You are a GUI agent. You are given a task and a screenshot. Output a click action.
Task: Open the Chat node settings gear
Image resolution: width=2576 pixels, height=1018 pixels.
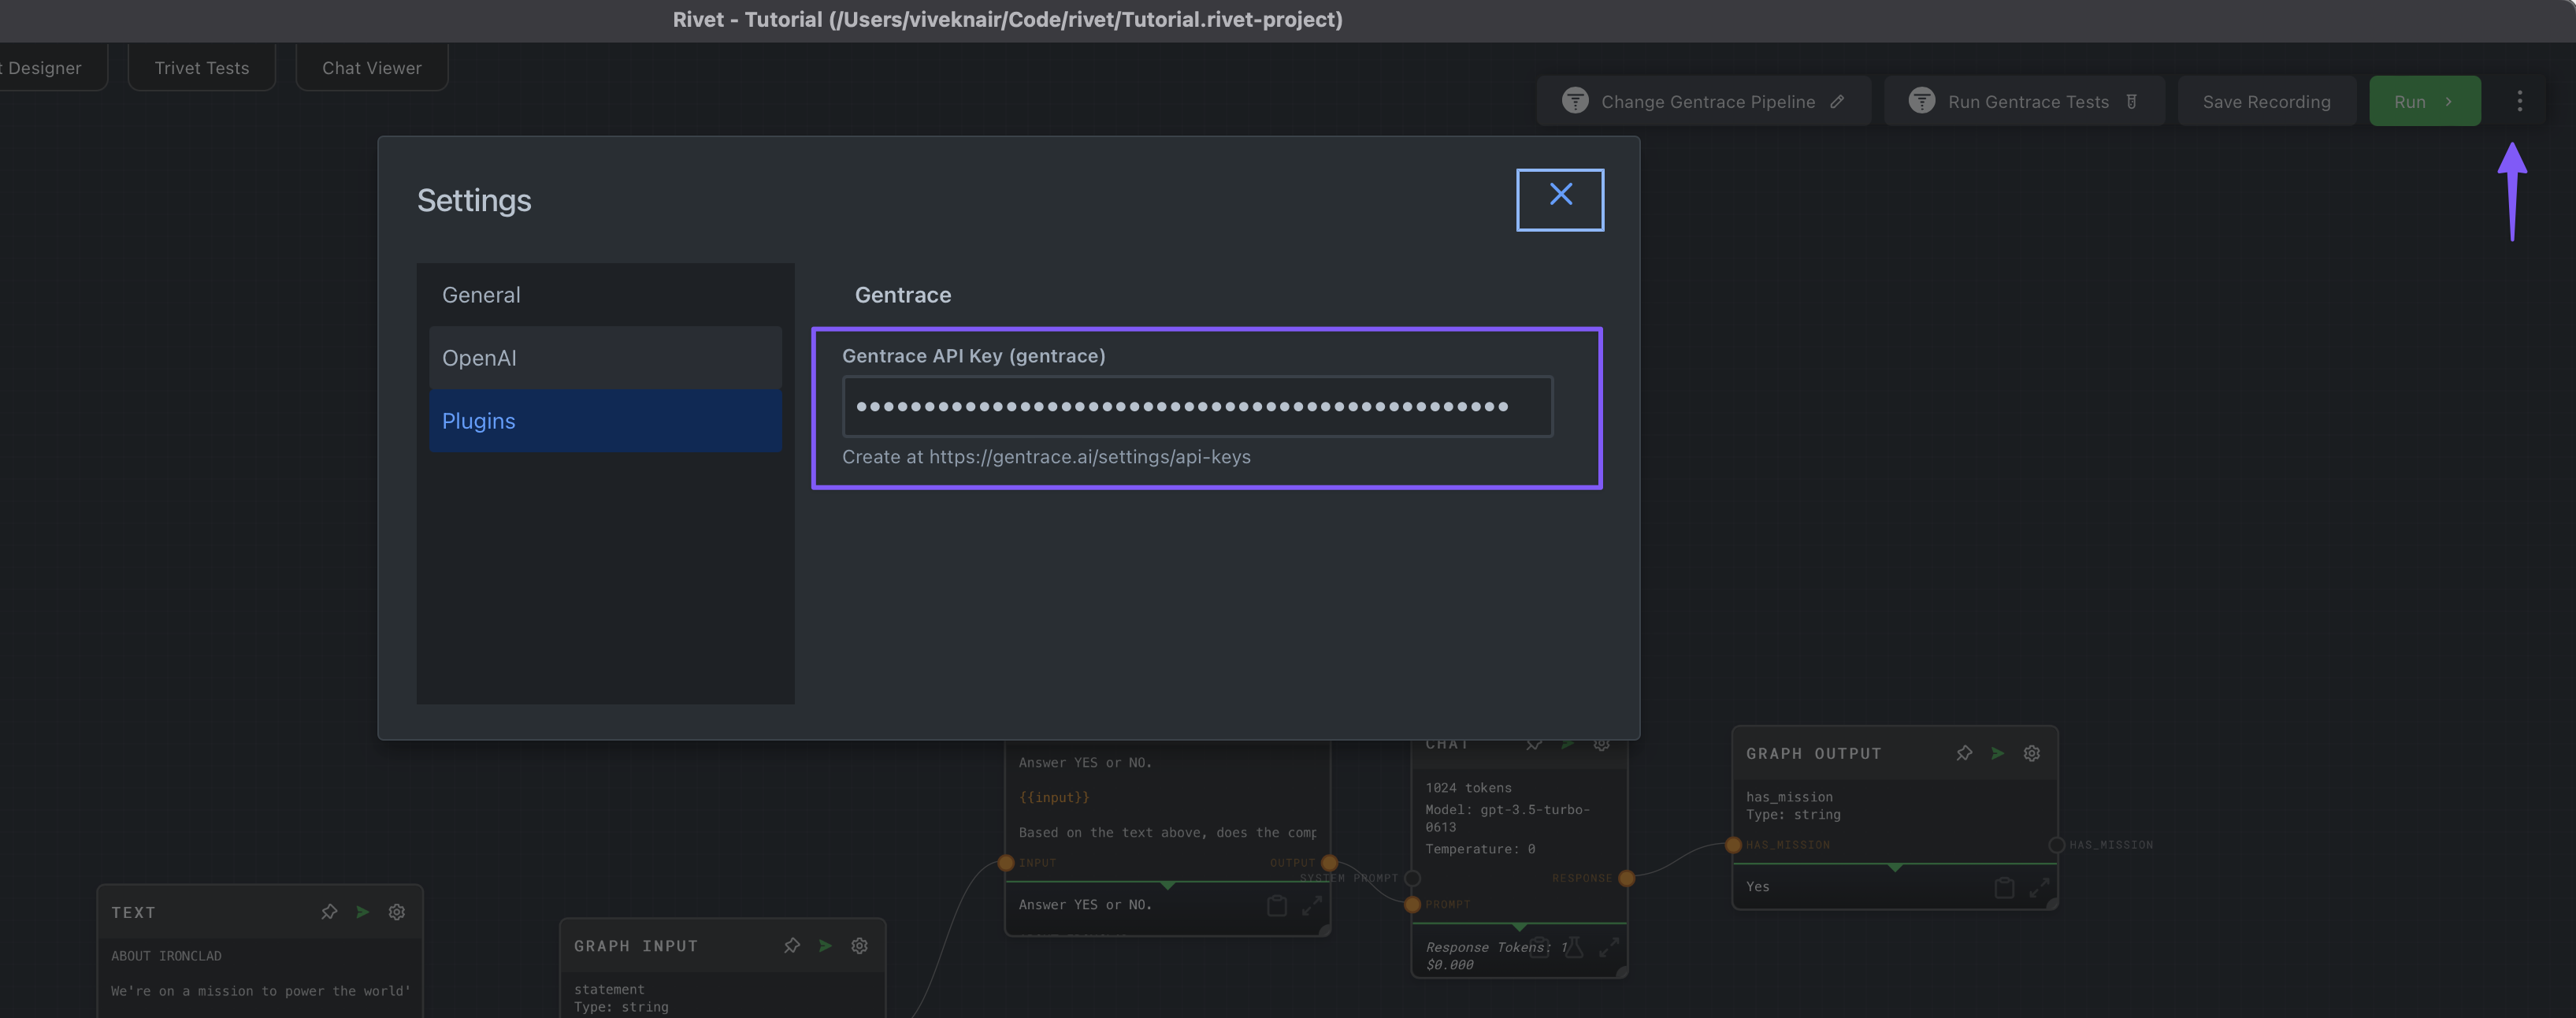coord(1601,744)
